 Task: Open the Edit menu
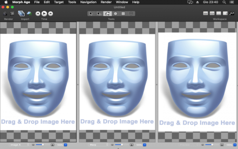(47, 2)
